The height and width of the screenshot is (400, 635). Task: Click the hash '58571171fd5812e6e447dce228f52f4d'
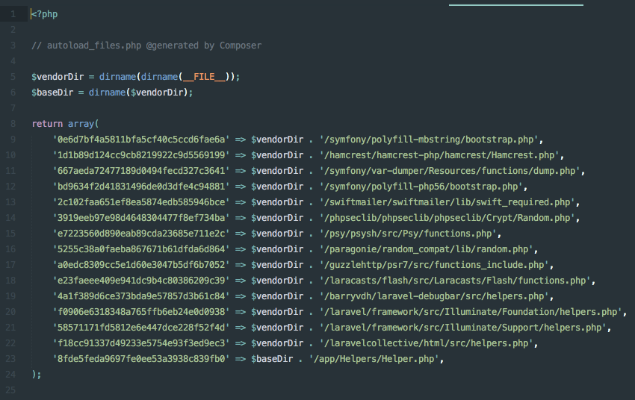(x=141, y=328)
